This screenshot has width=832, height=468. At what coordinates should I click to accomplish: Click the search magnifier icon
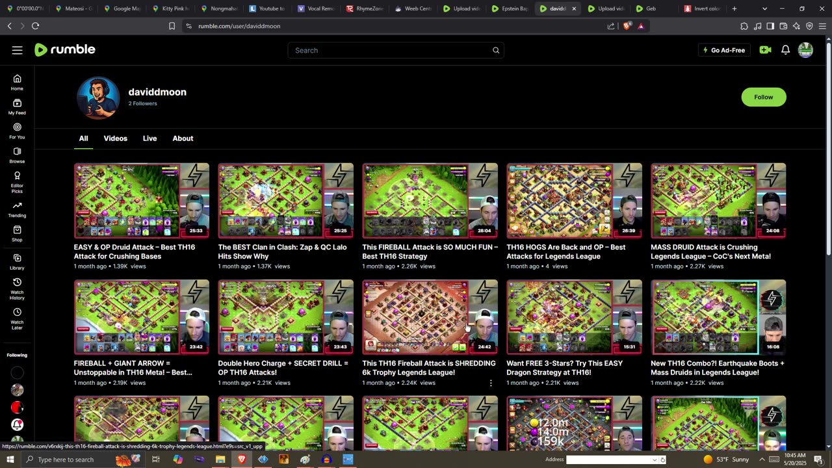[x=495, y=50]
